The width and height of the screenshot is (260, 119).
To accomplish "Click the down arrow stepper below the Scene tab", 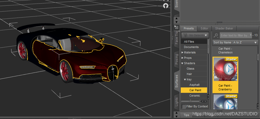I will [176, 22].
